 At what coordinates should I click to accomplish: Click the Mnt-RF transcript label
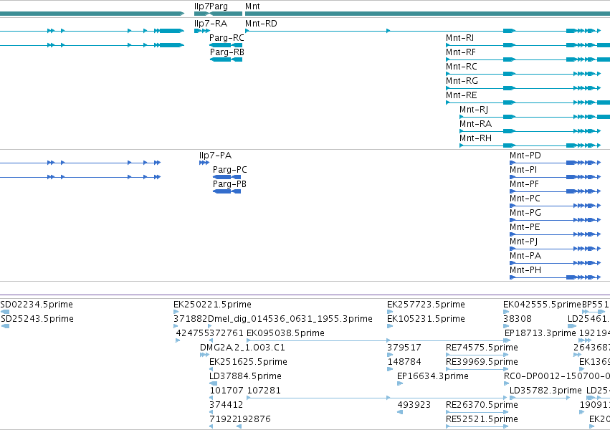[461, 52]
